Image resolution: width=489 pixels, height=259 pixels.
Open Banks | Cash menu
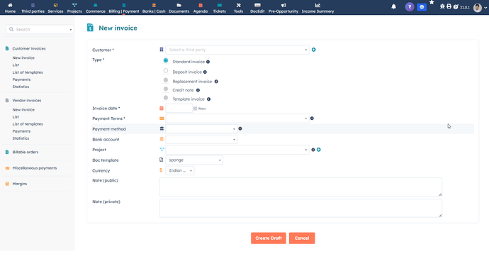[154, 8]
